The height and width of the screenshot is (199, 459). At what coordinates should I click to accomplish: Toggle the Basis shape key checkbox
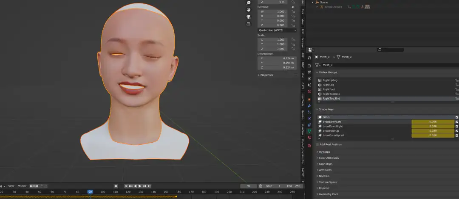[x=456, y=117]
